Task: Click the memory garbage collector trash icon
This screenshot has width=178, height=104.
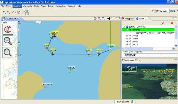Action: coord(132,102)
